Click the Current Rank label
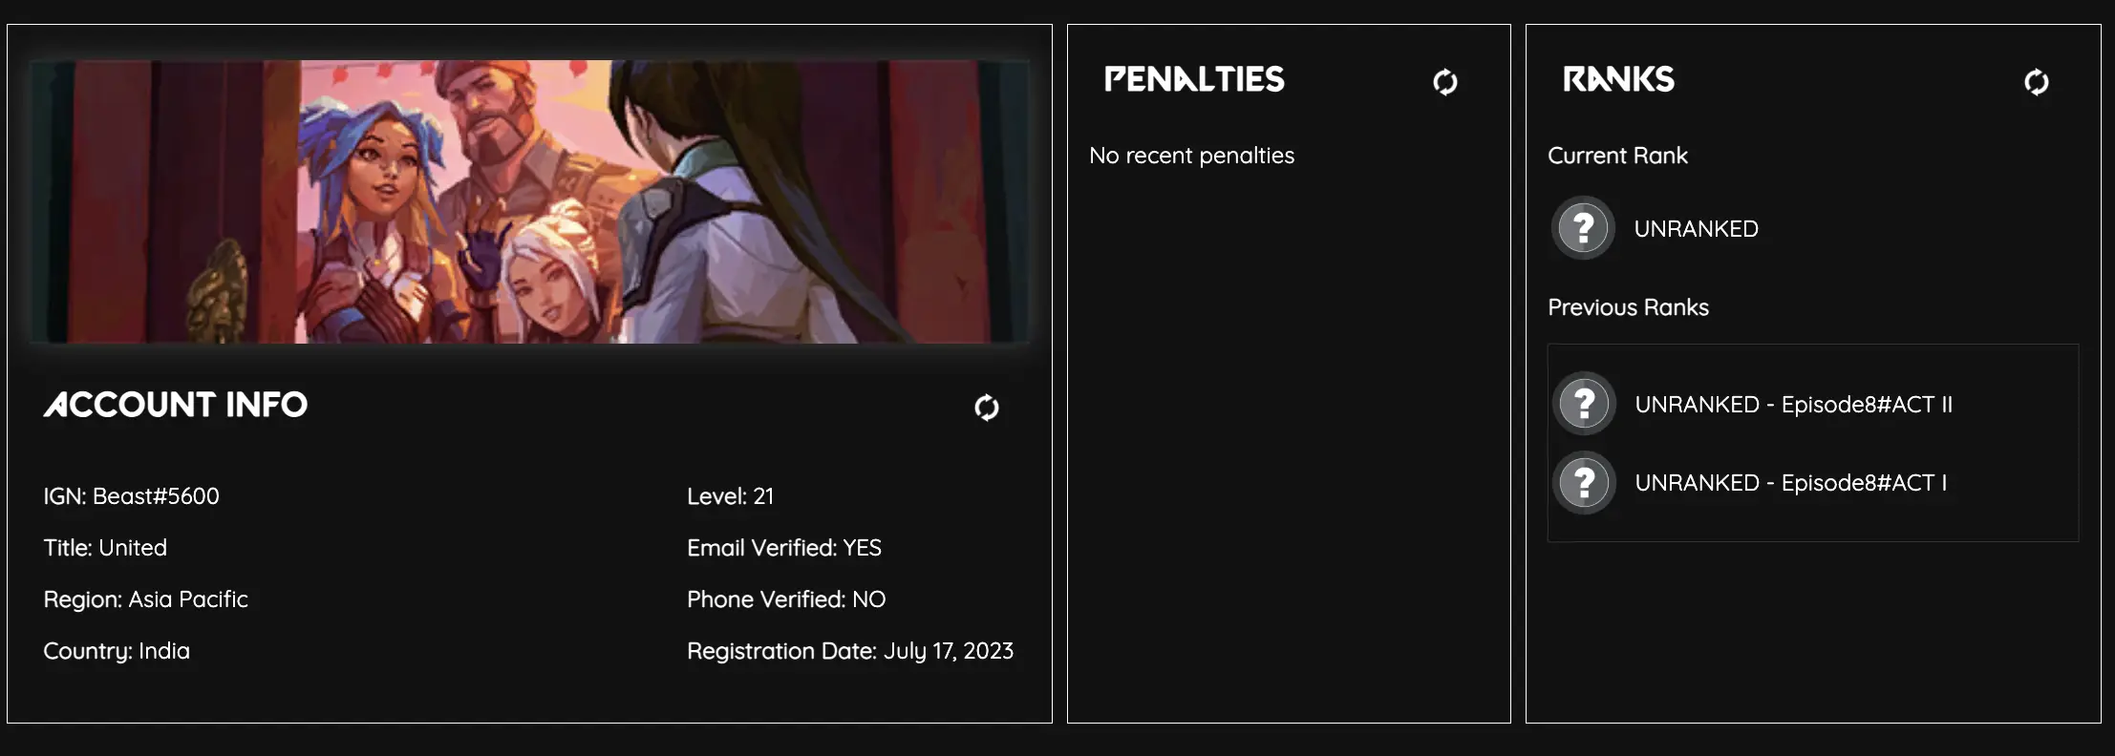The height and width of the screenshot is (756, 2115). pos(1617,156)
